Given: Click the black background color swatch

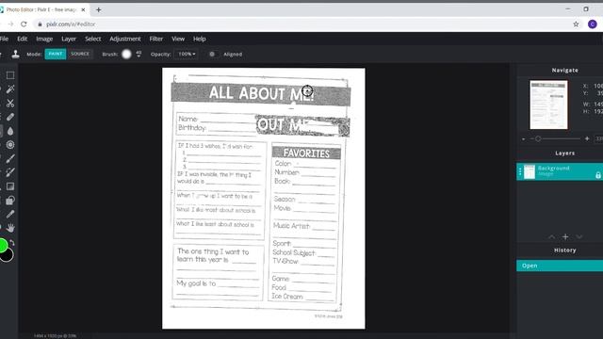Looking at the screenshot, I should 8,255.
